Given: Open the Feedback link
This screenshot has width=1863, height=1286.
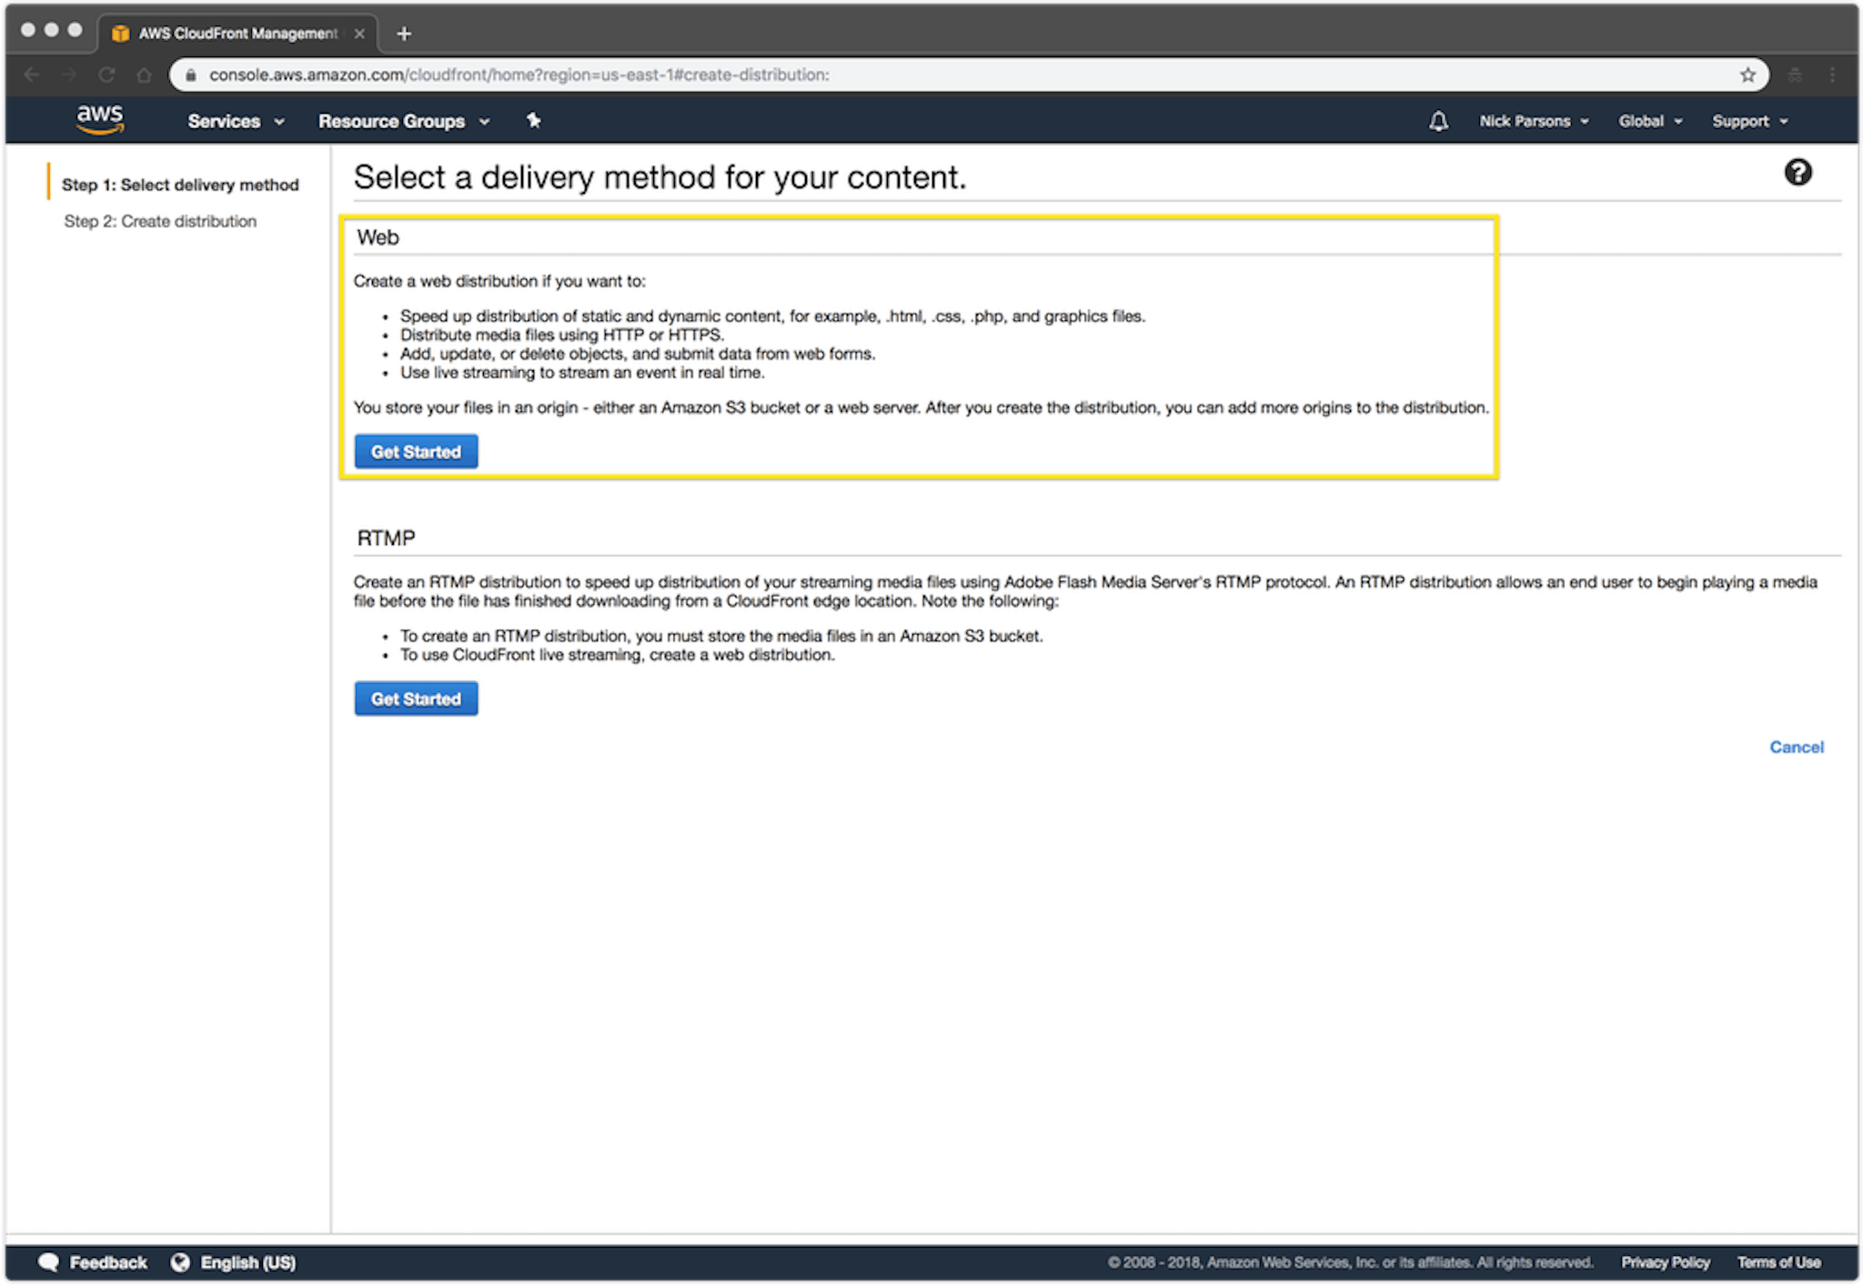Looking at the screenshot, I should click(108, 1262).
